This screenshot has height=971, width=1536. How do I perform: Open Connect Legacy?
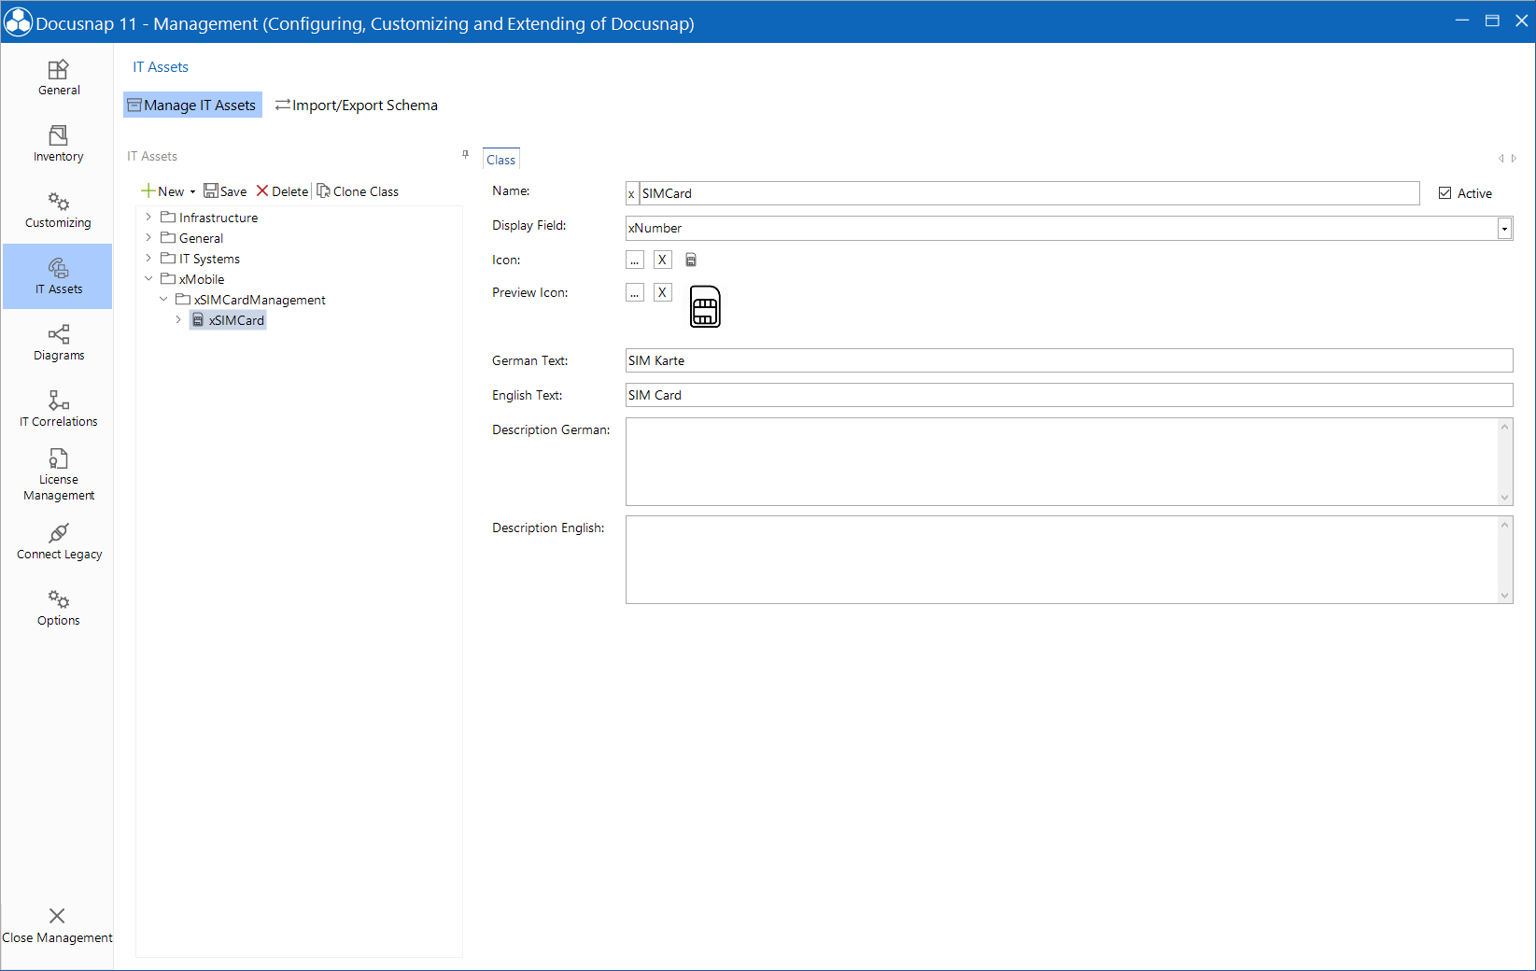[58, 542]
